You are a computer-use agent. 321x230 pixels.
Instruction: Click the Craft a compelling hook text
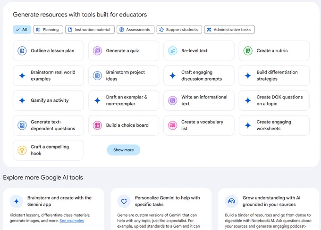pyautogui.click(x=50, y=150)
